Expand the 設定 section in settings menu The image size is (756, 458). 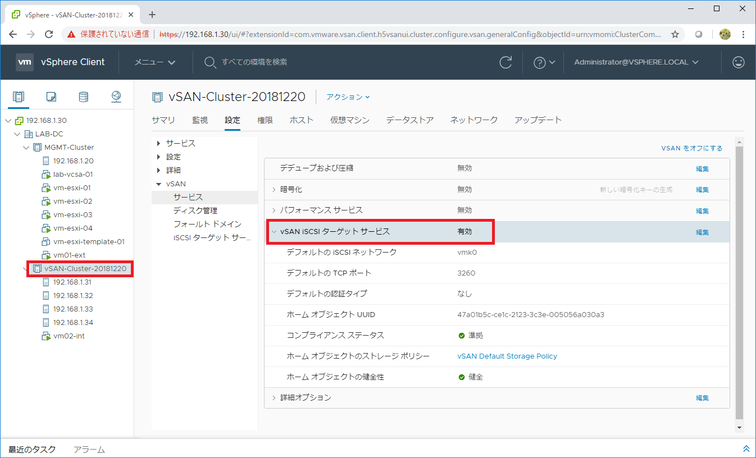click(x=159, y=157)
